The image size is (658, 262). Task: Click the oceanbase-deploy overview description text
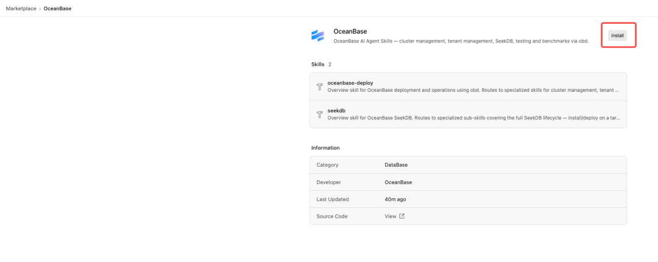click(473, 90)
